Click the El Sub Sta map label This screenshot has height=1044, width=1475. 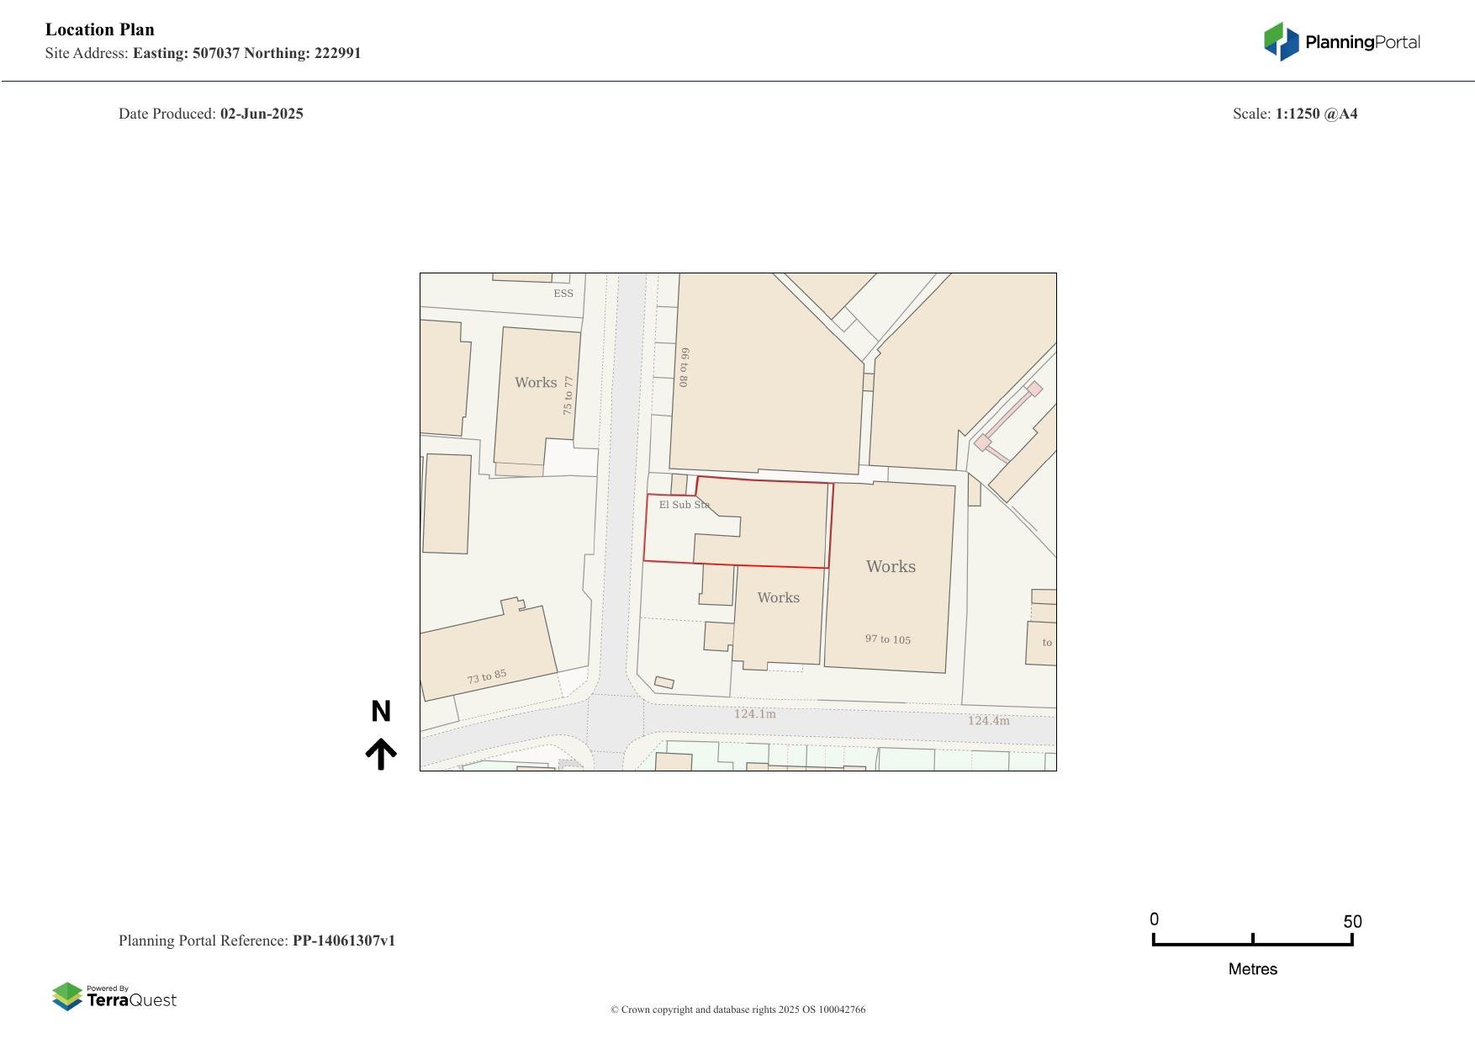tap(684, 505)
